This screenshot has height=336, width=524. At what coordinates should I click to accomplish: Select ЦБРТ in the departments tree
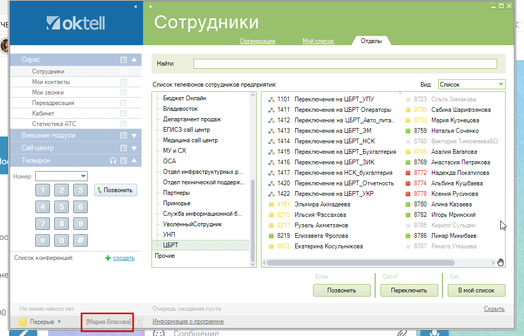[x=170, y=245]
